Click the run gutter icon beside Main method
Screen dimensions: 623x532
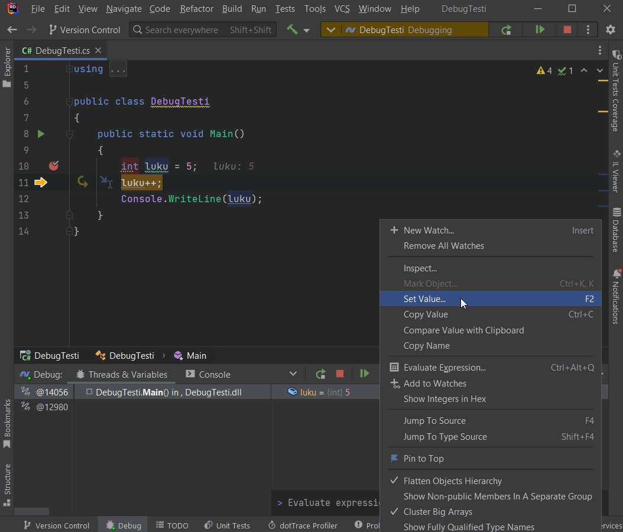(41, 134)
